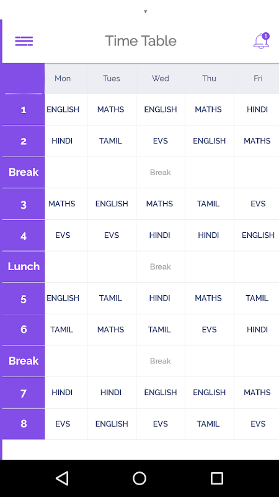279x497 pixels.
Task: Tap the recent apps square button
Action: tap(216, 478)
